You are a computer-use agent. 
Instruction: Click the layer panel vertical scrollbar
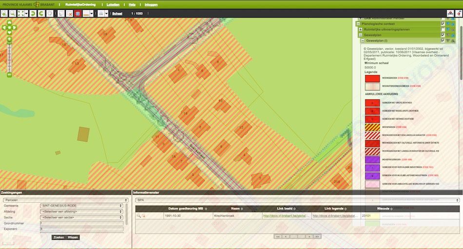pos(461,52)
